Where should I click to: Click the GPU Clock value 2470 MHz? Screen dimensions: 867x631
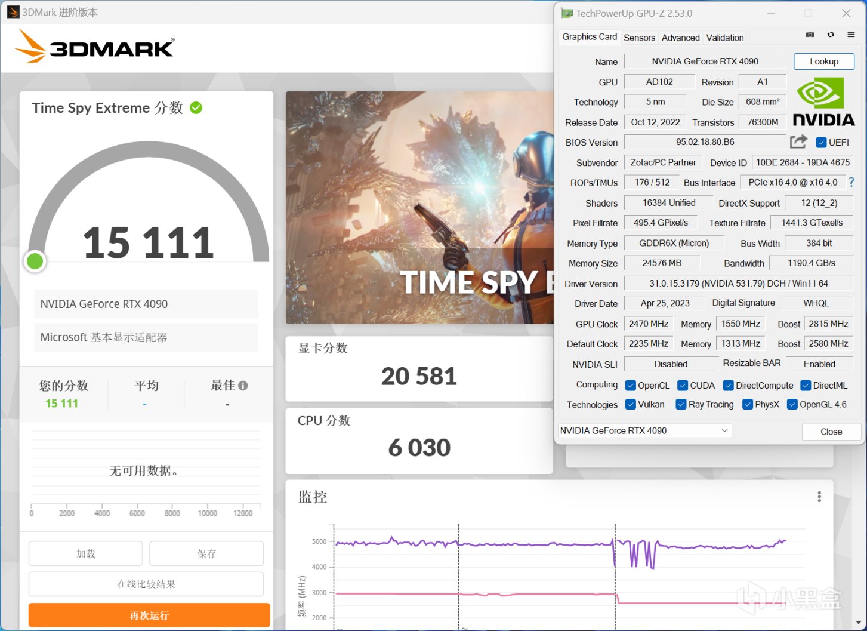[648, 324]
